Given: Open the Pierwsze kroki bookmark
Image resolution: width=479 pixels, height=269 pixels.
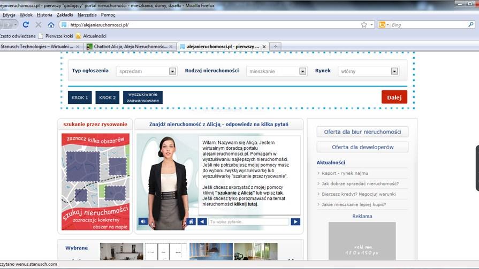Looking at the screenshot, I should click(56, 36).
